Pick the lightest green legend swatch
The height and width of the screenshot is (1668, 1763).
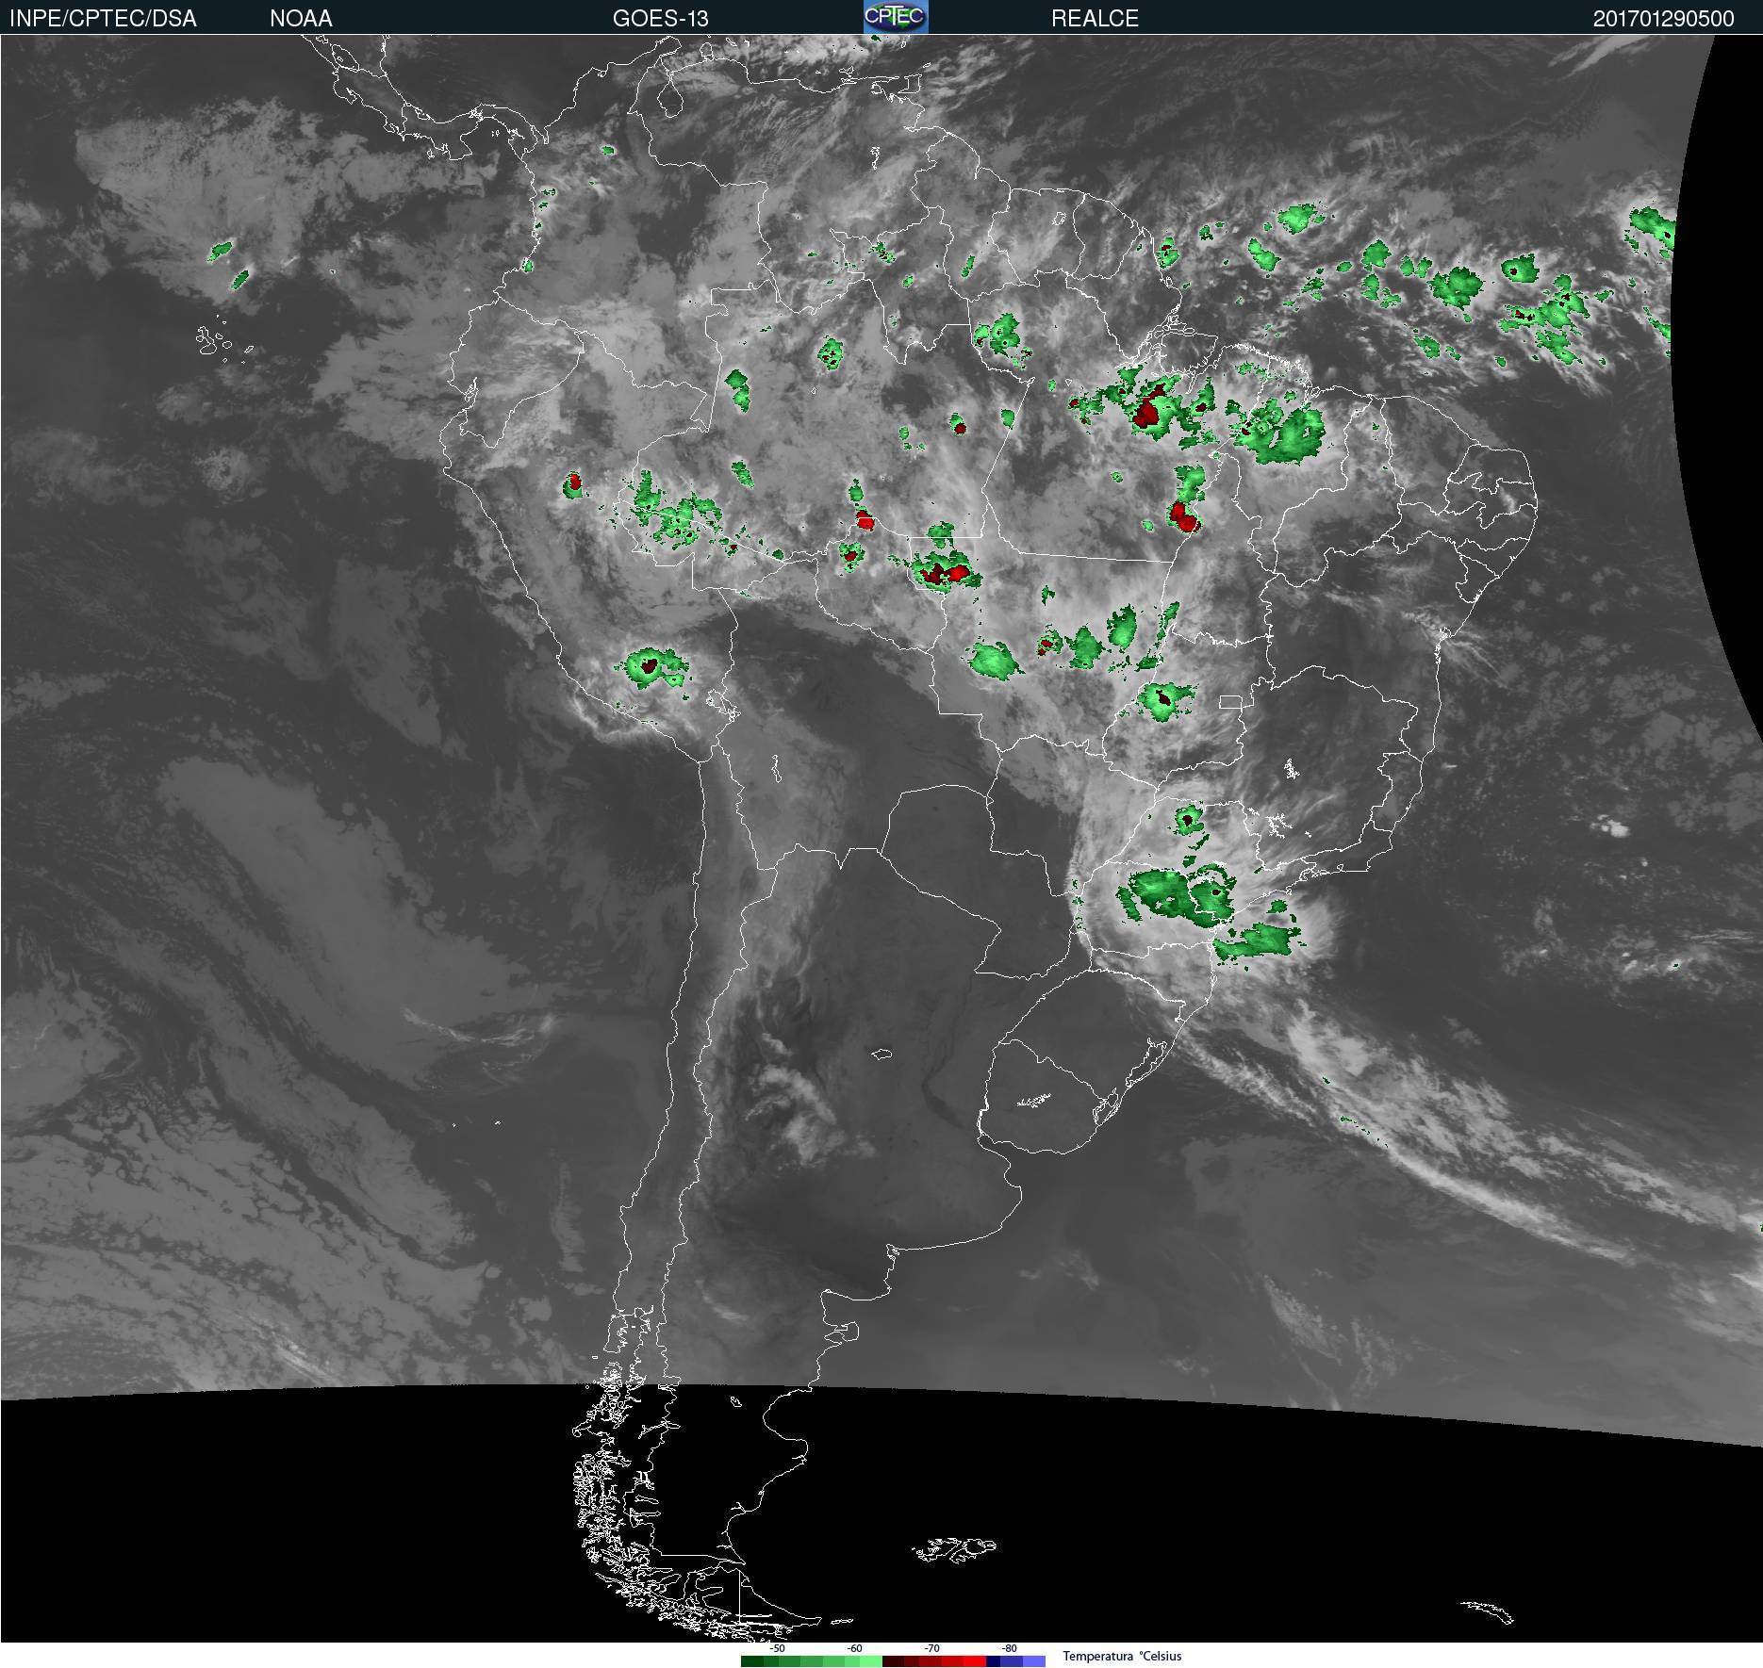click(x=871, y=1661)
